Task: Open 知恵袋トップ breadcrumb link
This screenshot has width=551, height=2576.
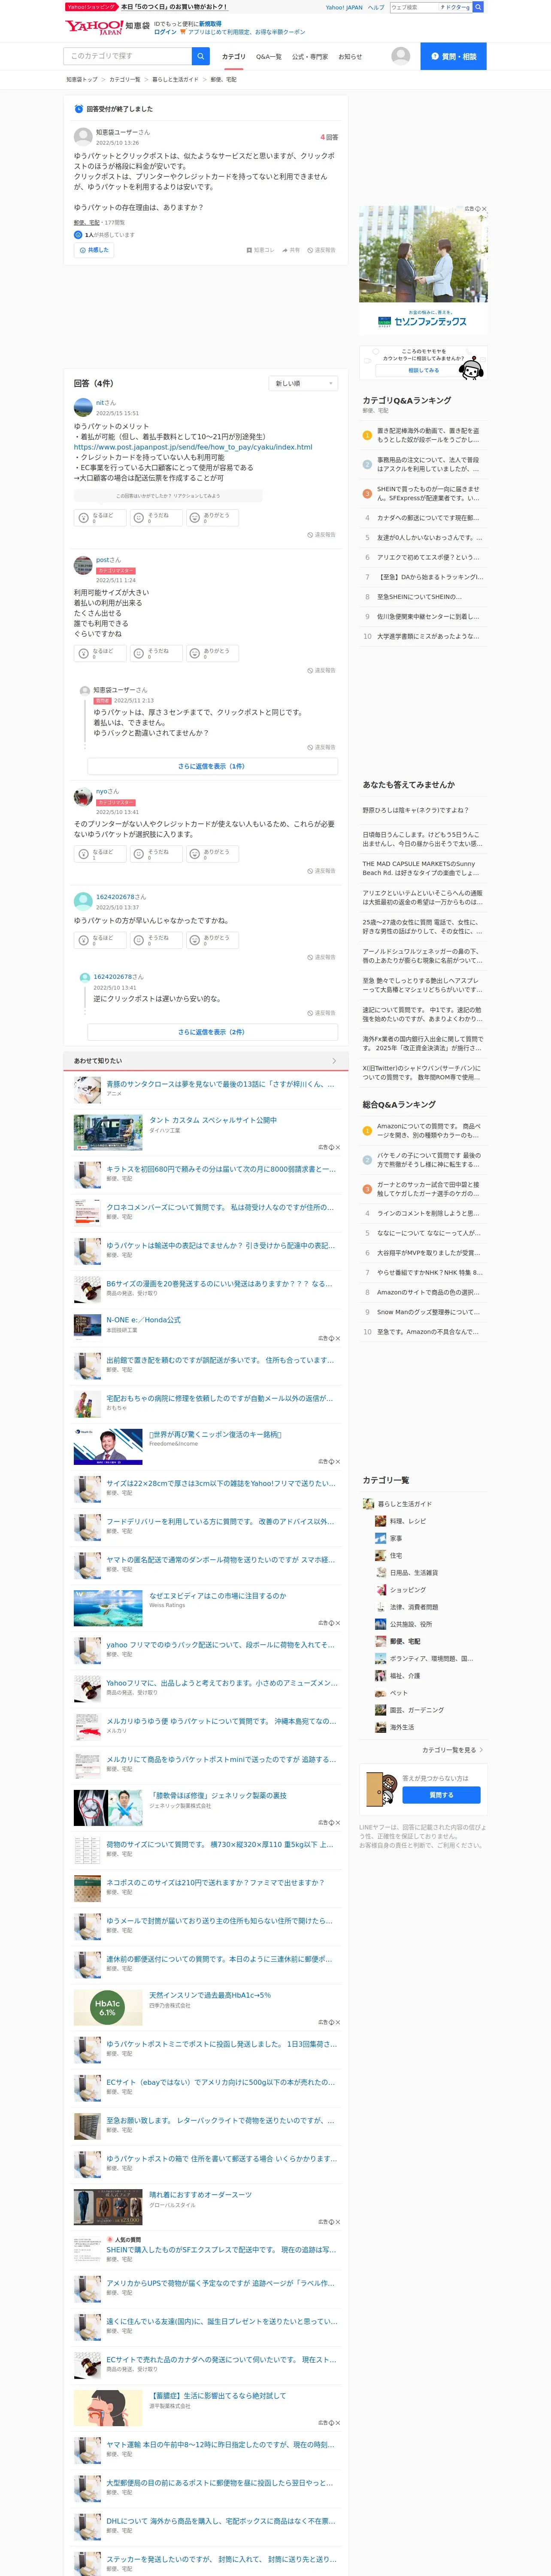Action: pyautogui.click(x=82, y=79)
